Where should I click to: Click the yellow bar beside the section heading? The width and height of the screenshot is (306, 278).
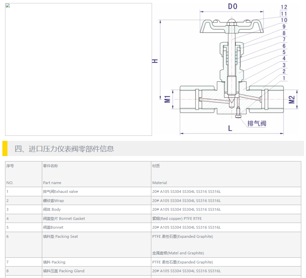pyautogui.click(x=5, y=149)
